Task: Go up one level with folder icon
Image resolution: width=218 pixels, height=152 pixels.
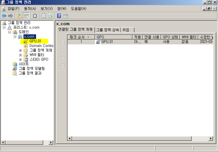Action: tap(19, 16)
